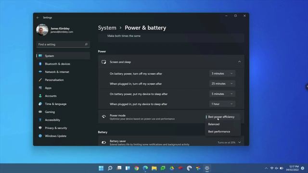
Task: Click the Battery saver leaf icon
Action: tap(104, 142)
